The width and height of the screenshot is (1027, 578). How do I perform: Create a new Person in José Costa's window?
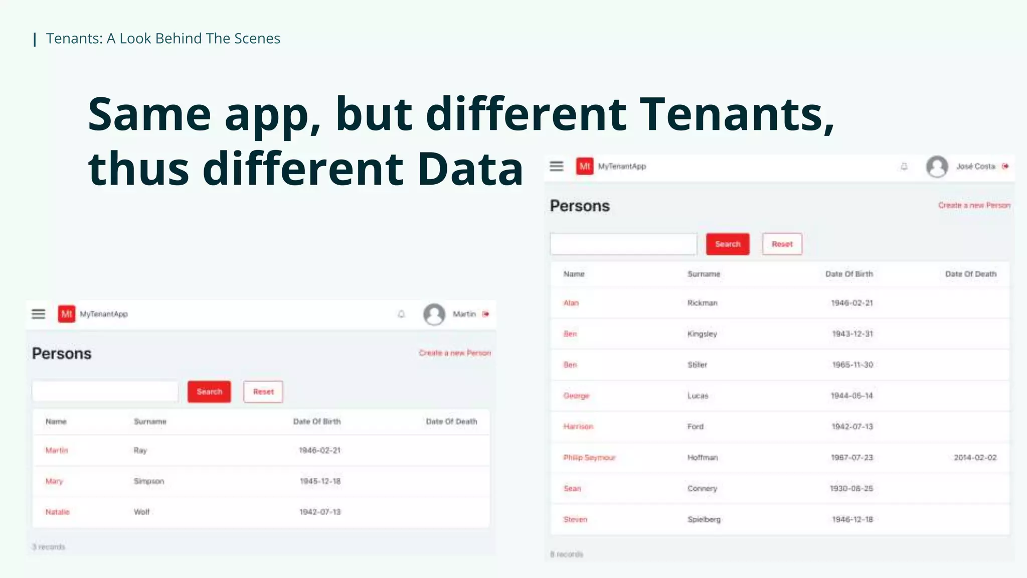[x=974, y=205]
